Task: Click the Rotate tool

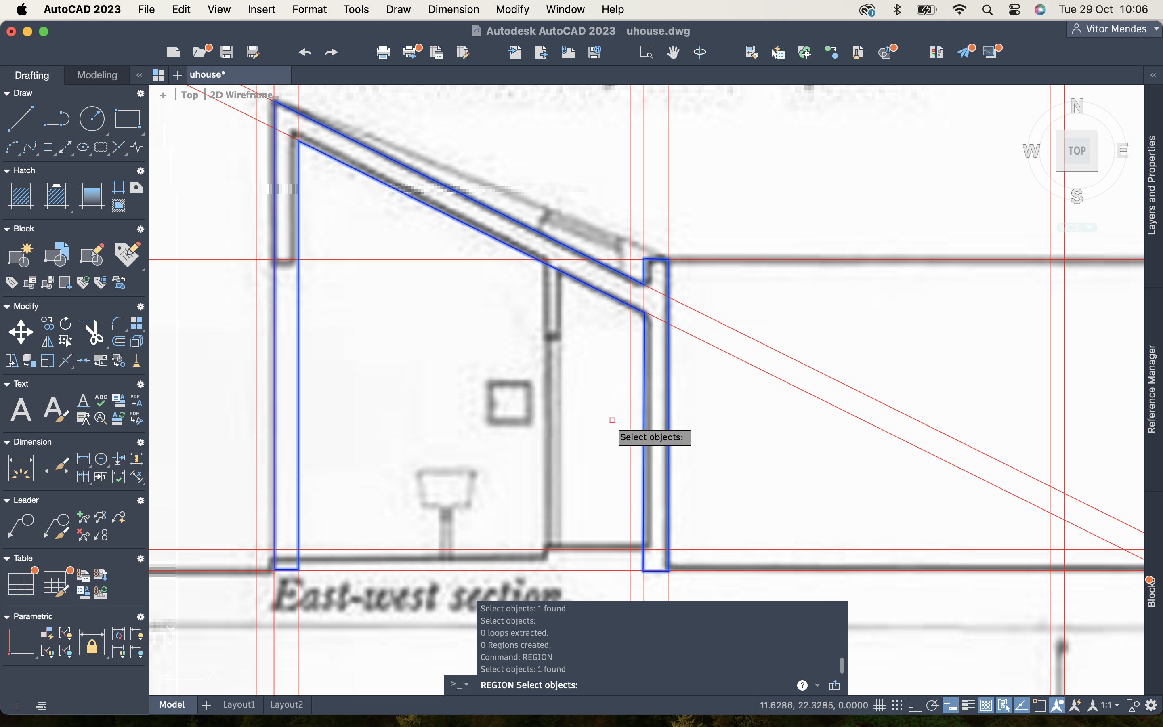Action: pyautogui.click(x=65, y=323)
